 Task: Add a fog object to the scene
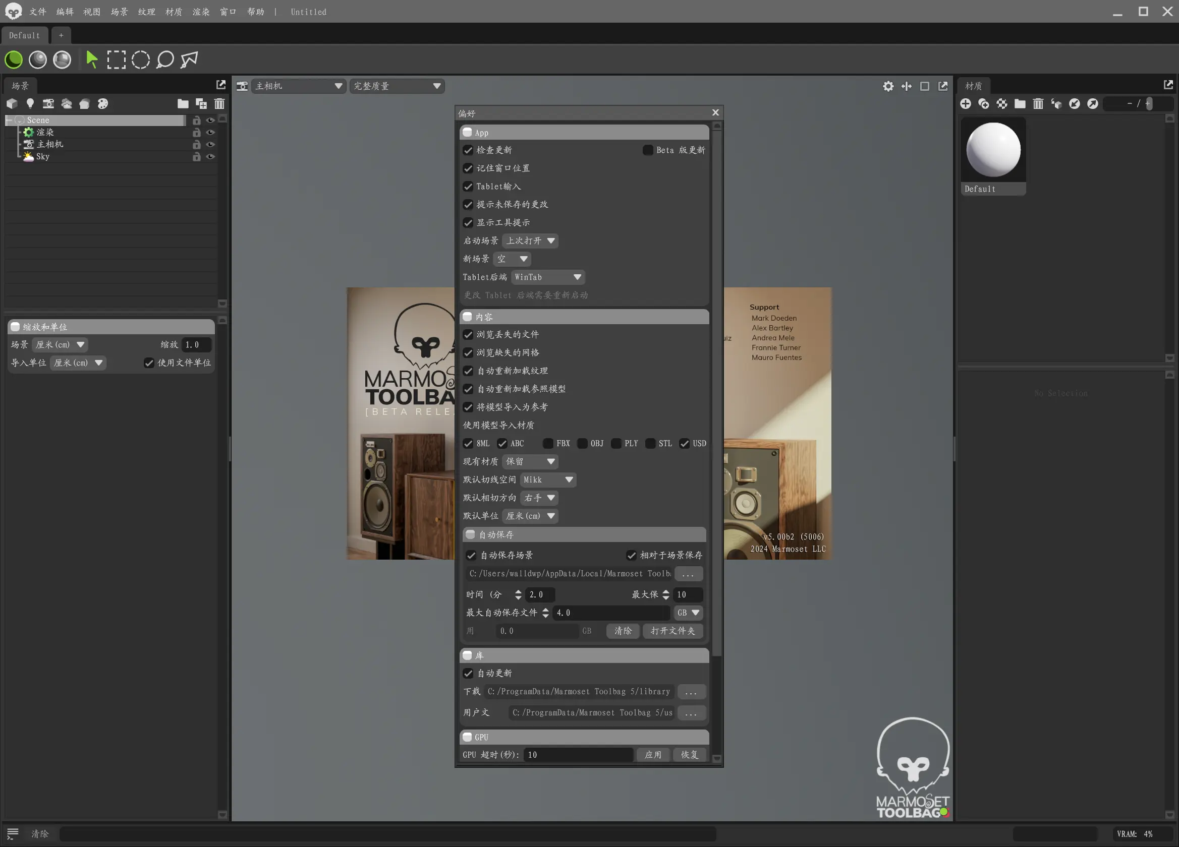point(67,104)
